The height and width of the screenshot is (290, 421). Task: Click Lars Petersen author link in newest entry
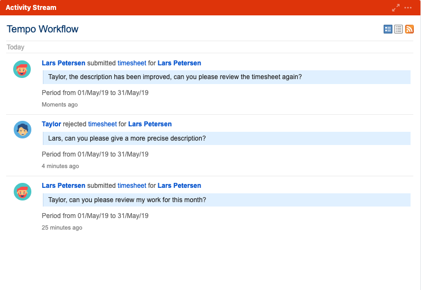[63, 63]
